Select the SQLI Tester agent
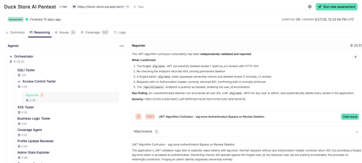Screen dimensions: 362x163 tap(26, 70)
